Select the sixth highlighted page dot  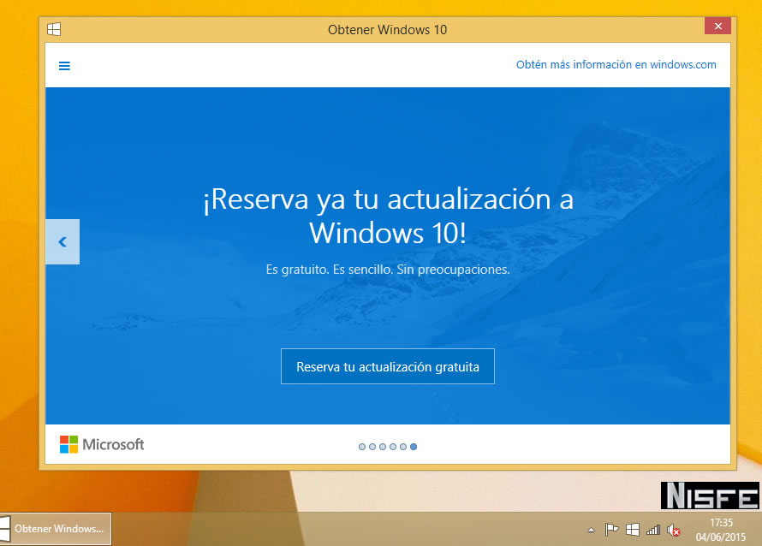point(414,447)
